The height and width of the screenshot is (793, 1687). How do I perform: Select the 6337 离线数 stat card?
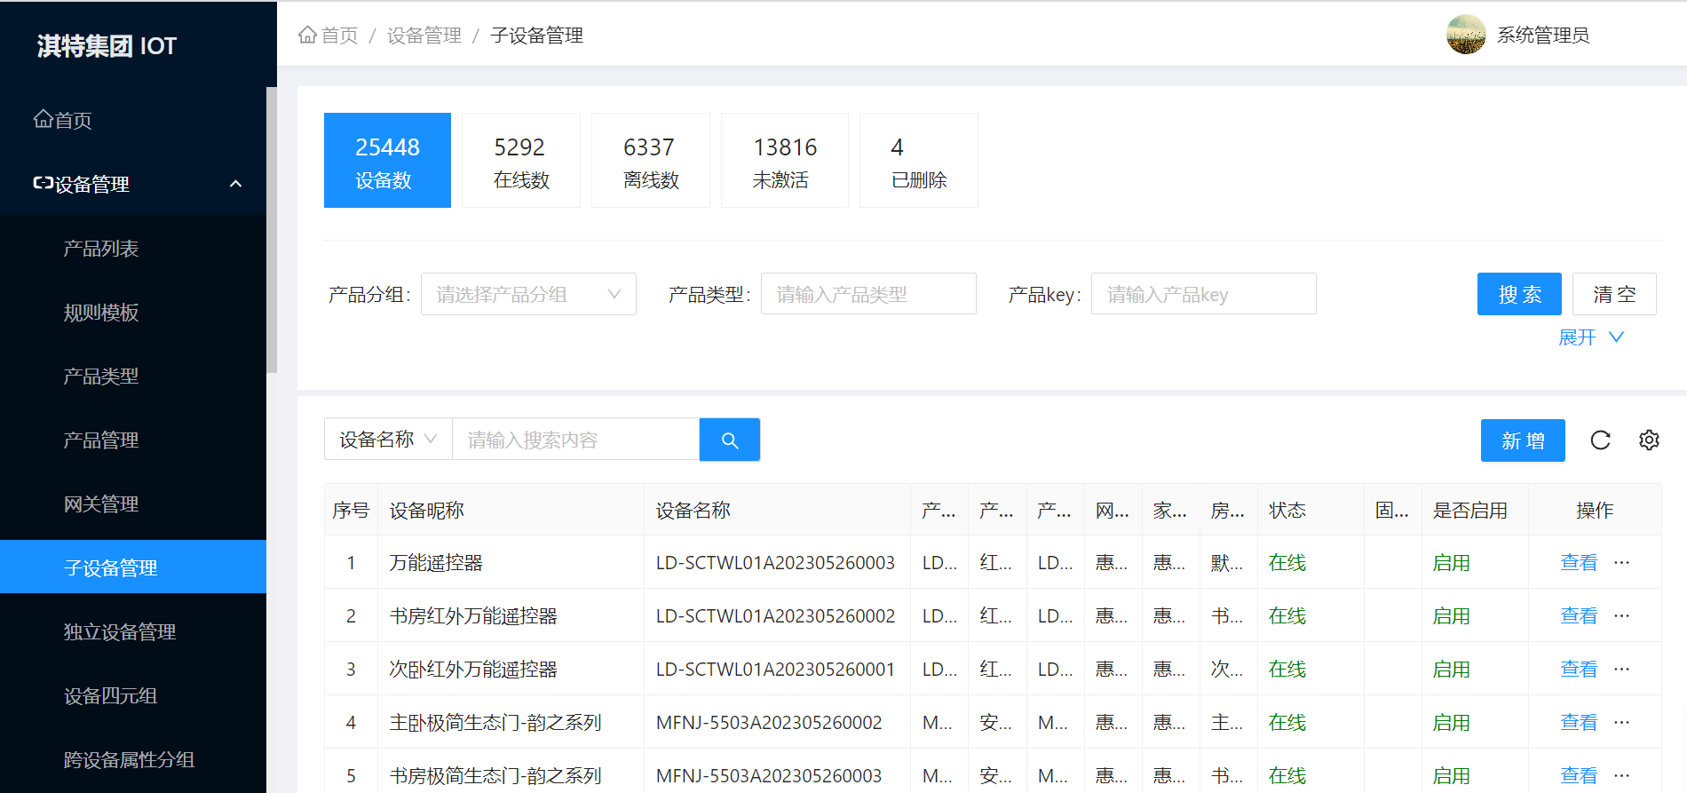651,160
